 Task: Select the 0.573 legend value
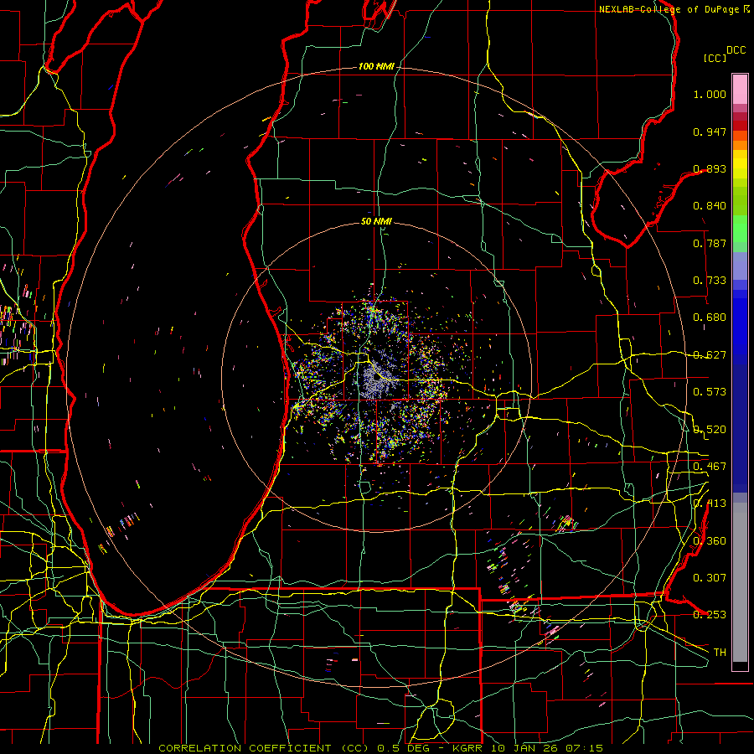coord(710,392)
